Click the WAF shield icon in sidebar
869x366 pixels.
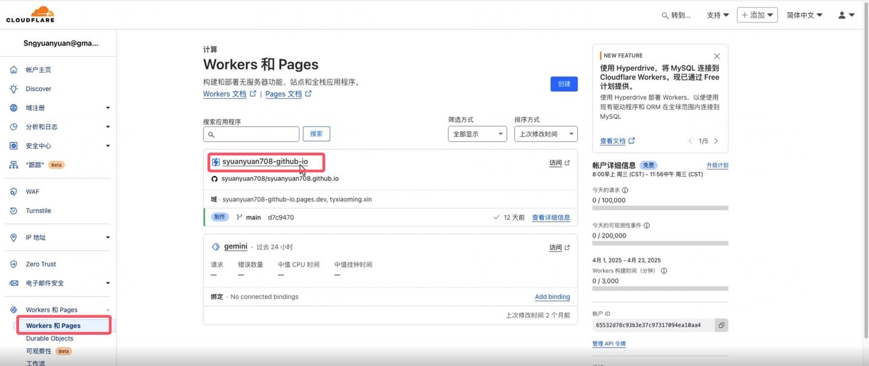14,192
